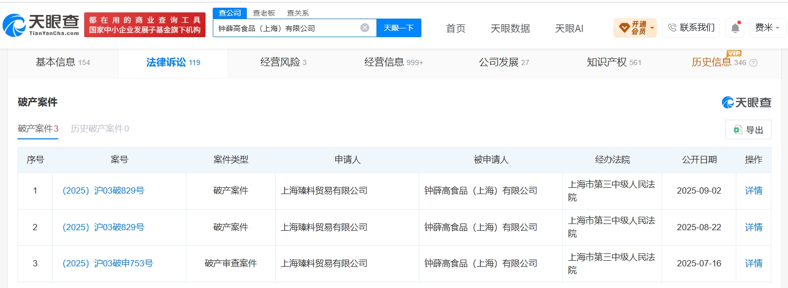
Task: Open 详情 for the 2025-09-02 case
Action: click(x=753, y=191)
